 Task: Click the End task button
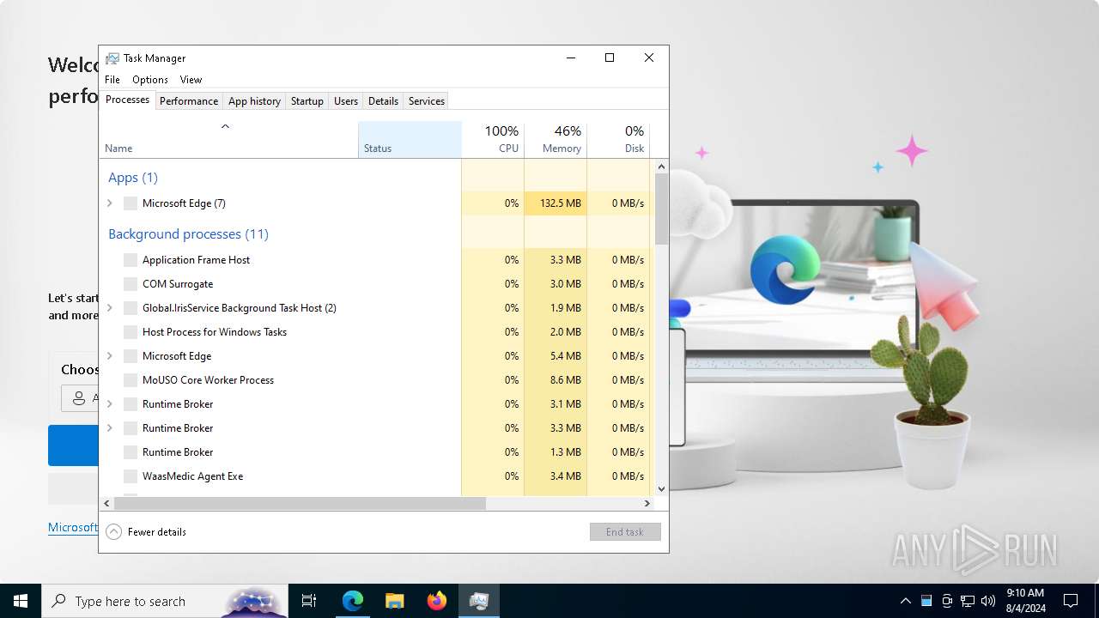(625, 532)
